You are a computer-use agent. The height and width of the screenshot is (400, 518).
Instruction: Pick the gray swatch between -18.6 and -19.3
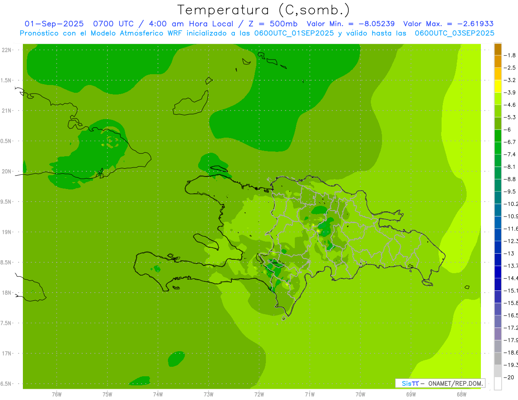point(498,359)
